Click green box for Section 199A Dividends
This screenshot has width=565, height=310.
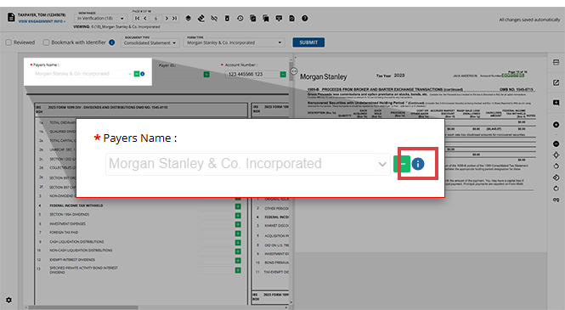(238, 216)
